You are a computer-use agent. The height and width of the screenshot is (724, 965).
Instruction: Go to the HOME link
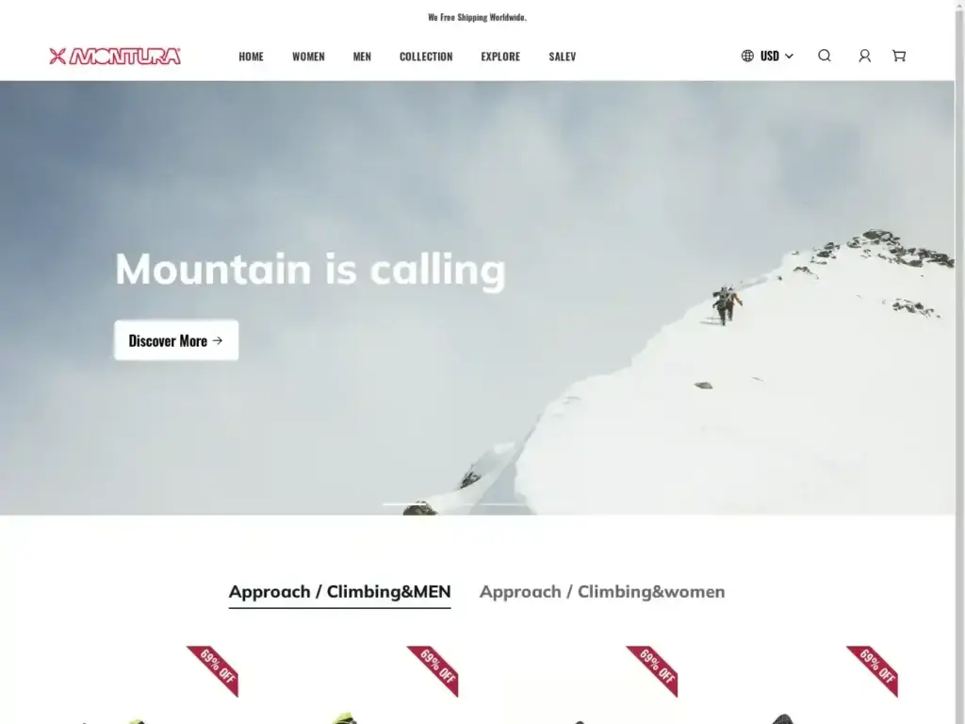(251, 56)
